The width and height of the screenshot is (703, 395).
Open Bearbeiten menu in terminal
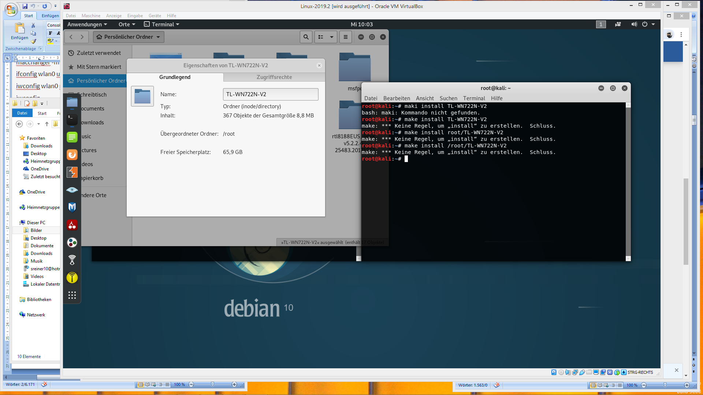pyautogui.click(x=396, y=98)
